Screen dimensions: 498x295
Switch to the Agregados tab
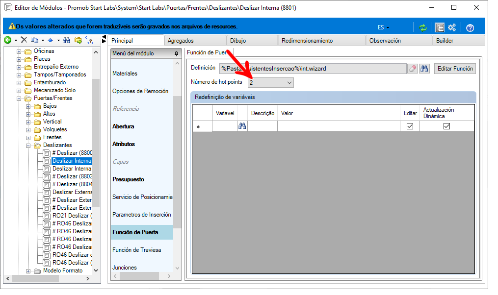[195, 41]
